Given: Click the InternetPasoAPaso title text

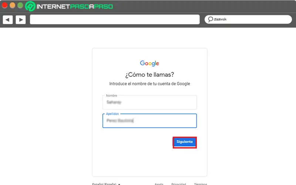Looking at the screenshot, I should coord(75,7).
